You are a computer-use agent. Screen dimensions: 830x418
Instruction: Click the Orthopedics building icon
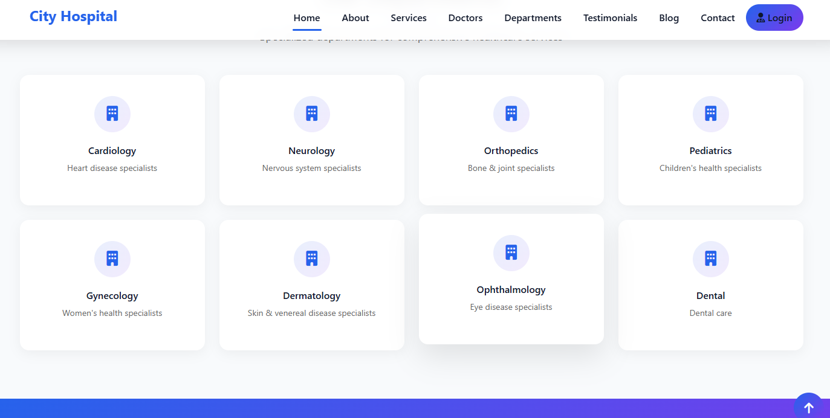511,114
